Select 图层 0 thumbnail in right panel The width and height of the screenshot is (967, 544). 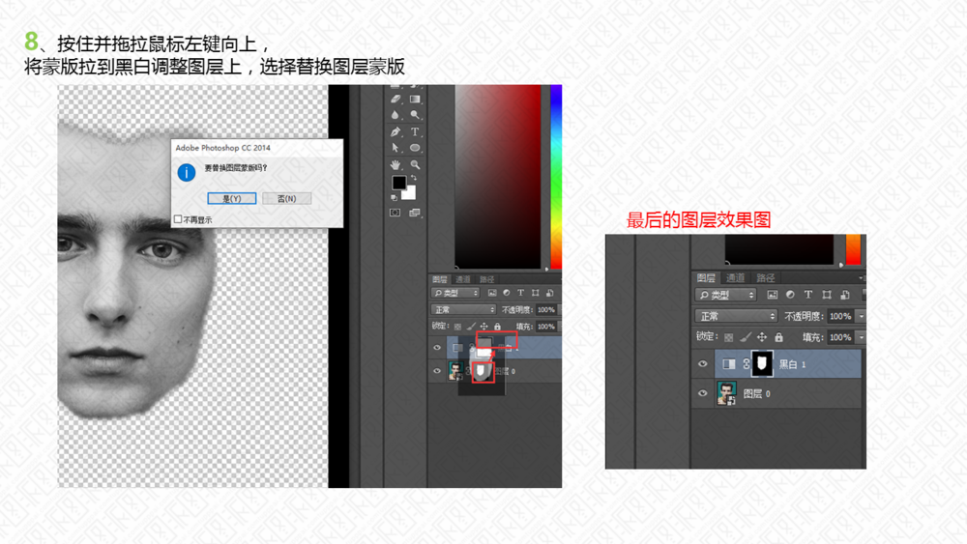click(726, 393)
